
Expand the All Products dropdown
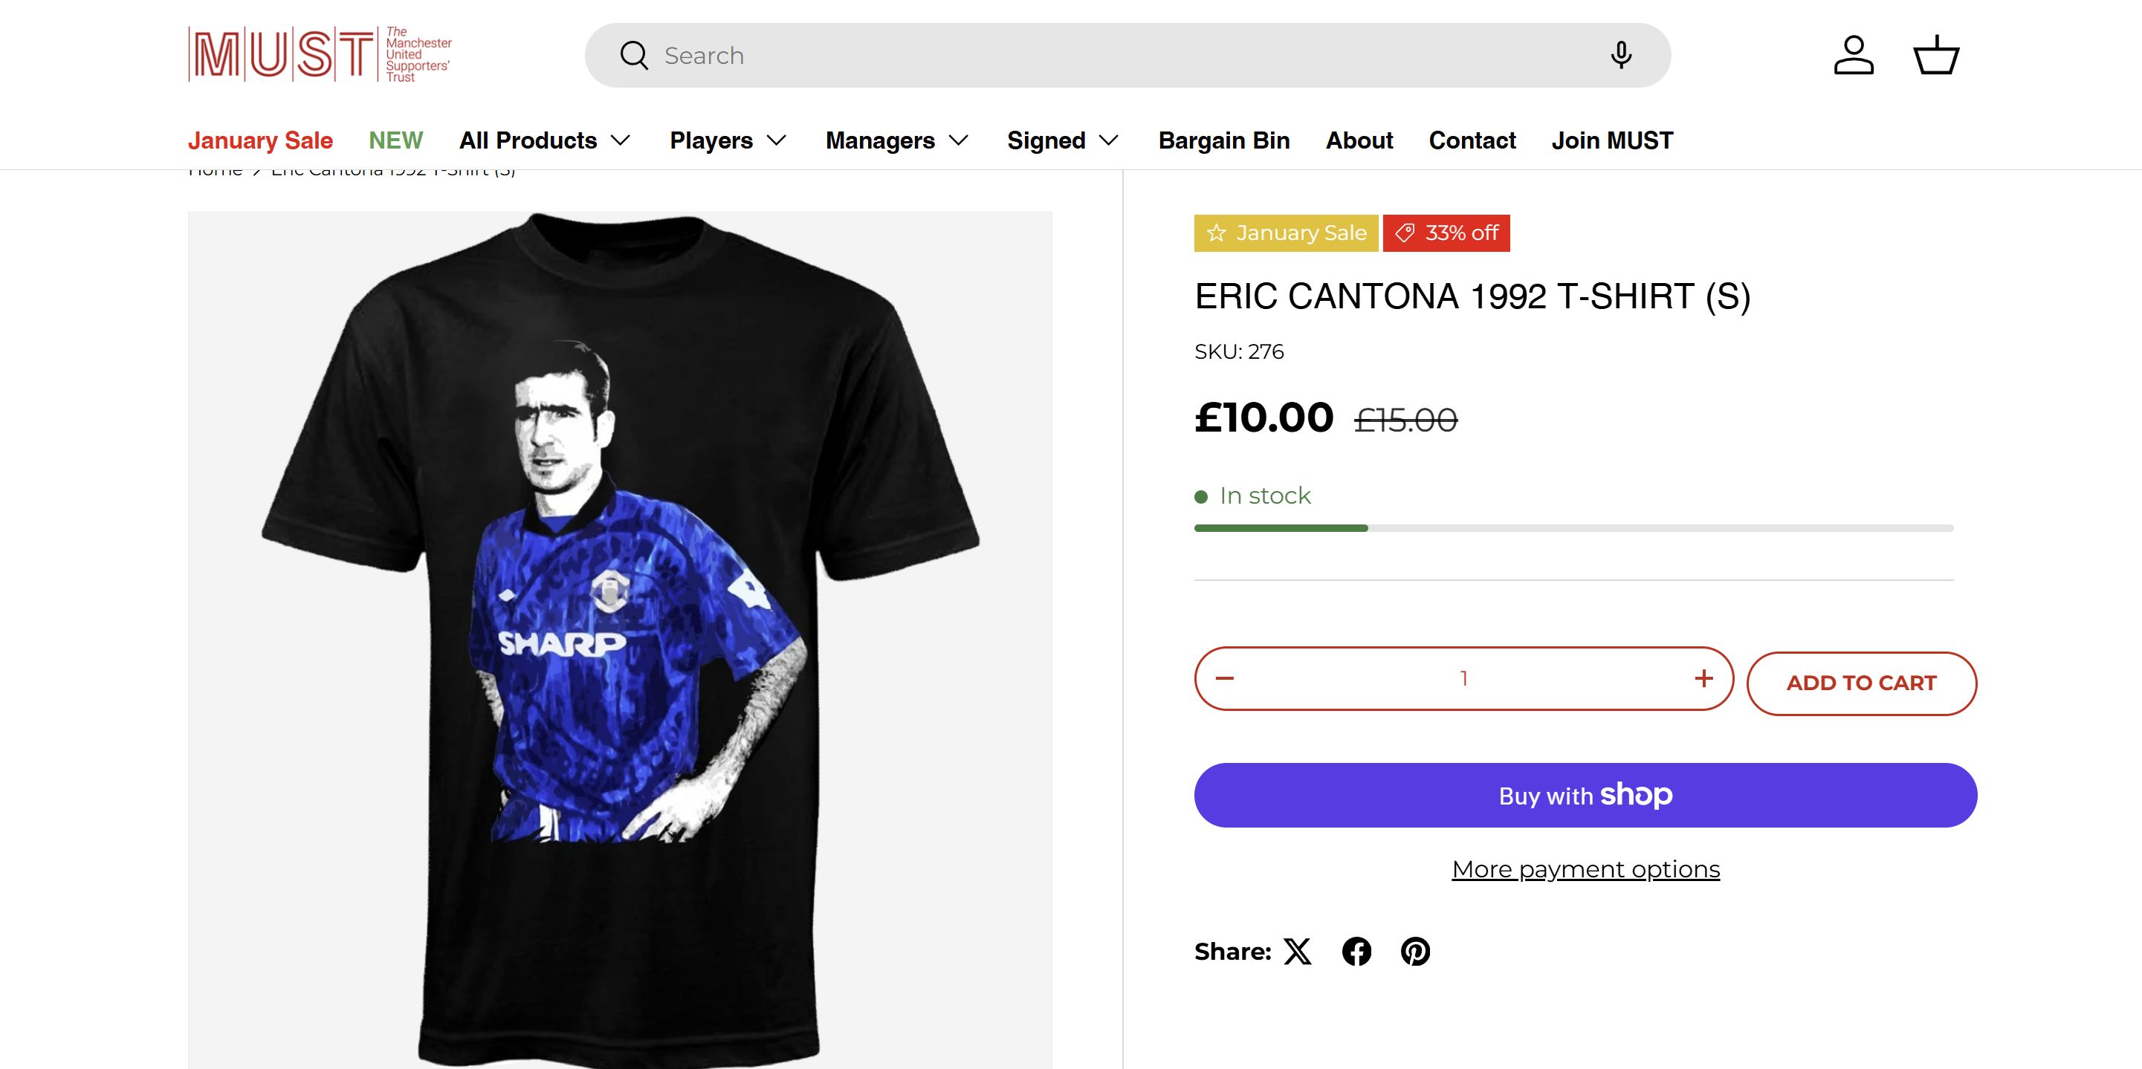[x=545, y=140]
